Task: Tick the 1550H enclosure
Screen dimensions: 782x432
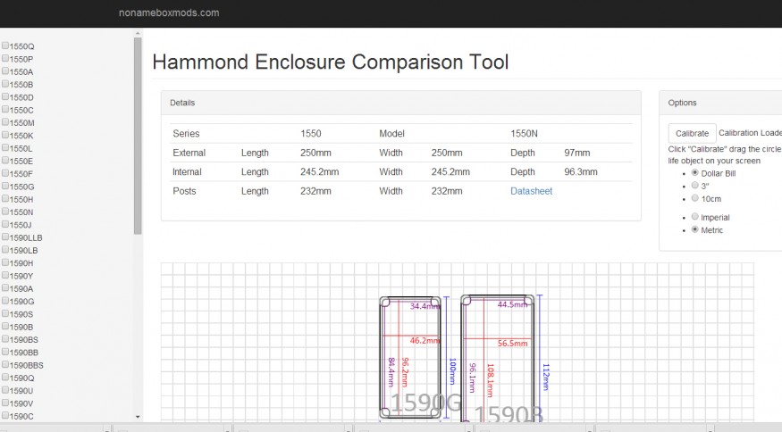Action: pyautogui.click(x=5, y=199)
